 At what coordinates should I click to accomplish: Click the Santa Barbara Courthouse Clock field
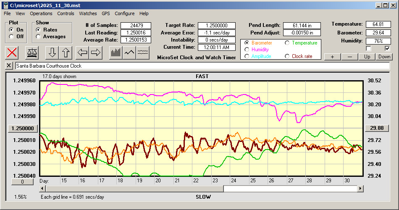202,66
